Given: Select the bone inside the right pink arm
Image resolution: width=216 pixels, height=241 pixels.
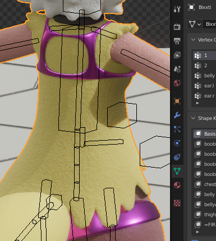Looking at the screenshot, I should (x=145, y=63).
